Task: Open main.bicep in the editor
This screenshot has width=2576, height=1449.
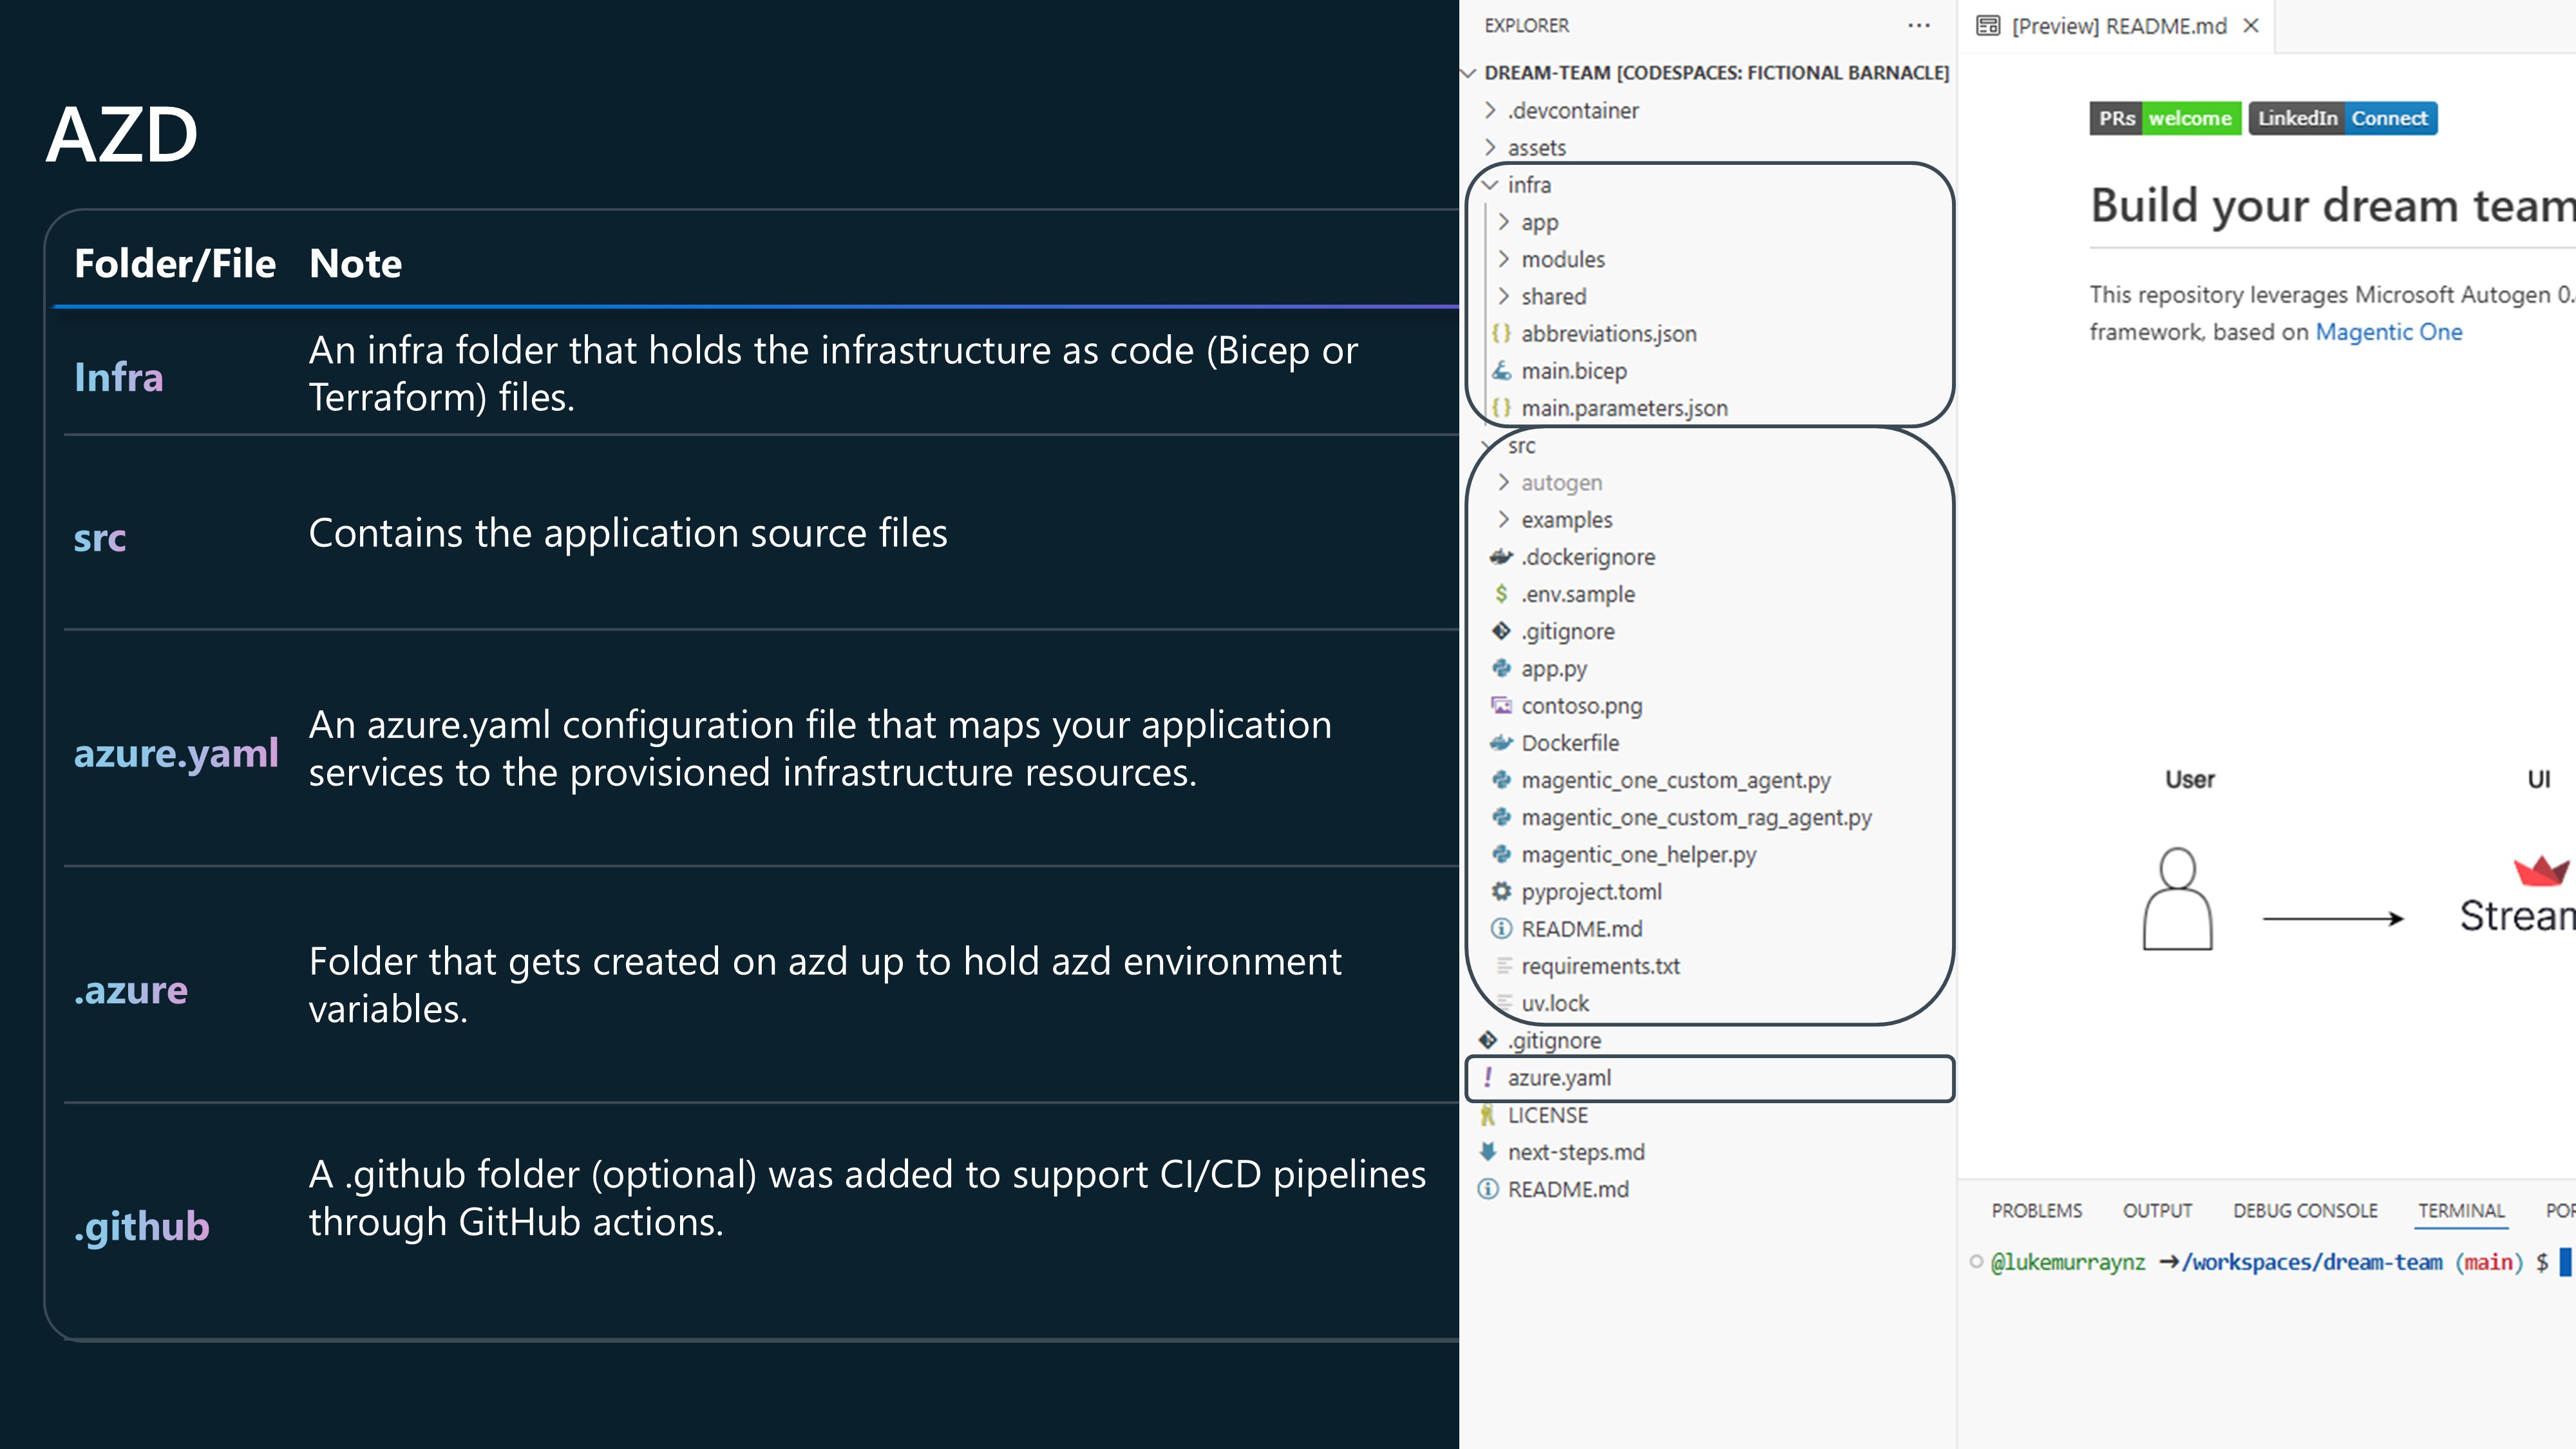Action: [x=1574, y=371]
